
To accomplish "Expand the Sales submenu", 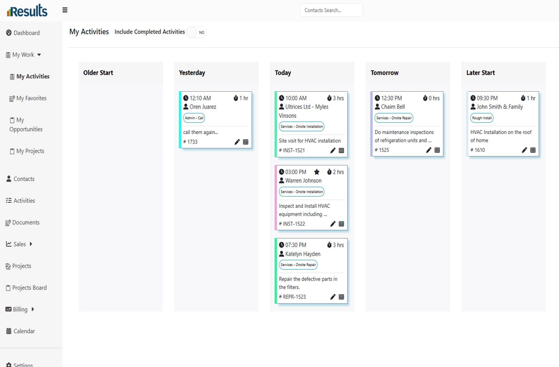I will click(31, 244).
